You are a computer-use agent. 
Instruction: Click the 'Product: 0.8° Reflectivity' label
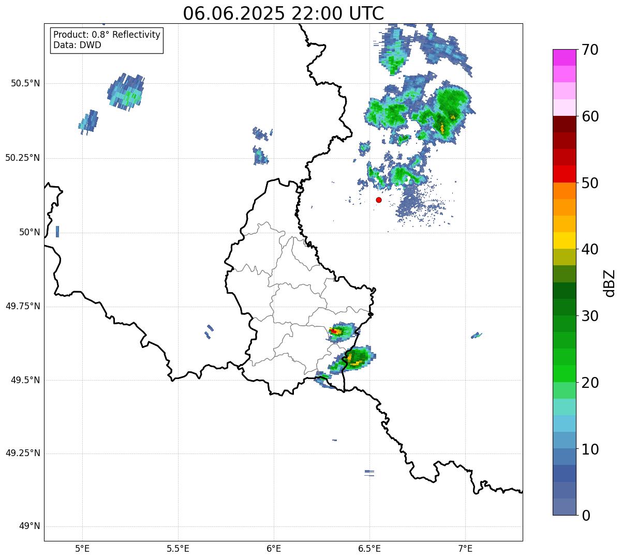click(107, 35)
